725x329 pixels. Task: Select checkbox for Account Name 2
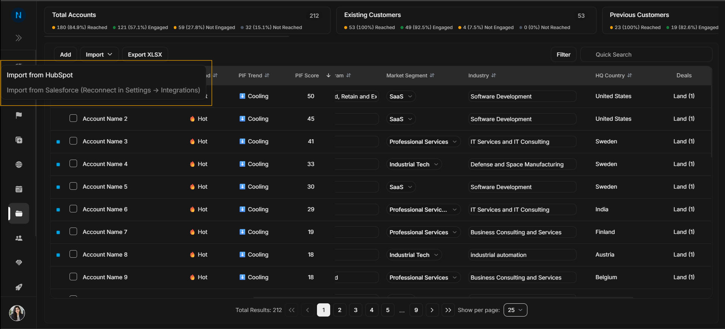pos(73,118)
